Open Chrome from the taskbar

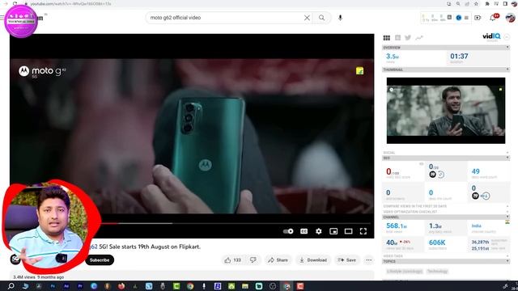point(190,286)
